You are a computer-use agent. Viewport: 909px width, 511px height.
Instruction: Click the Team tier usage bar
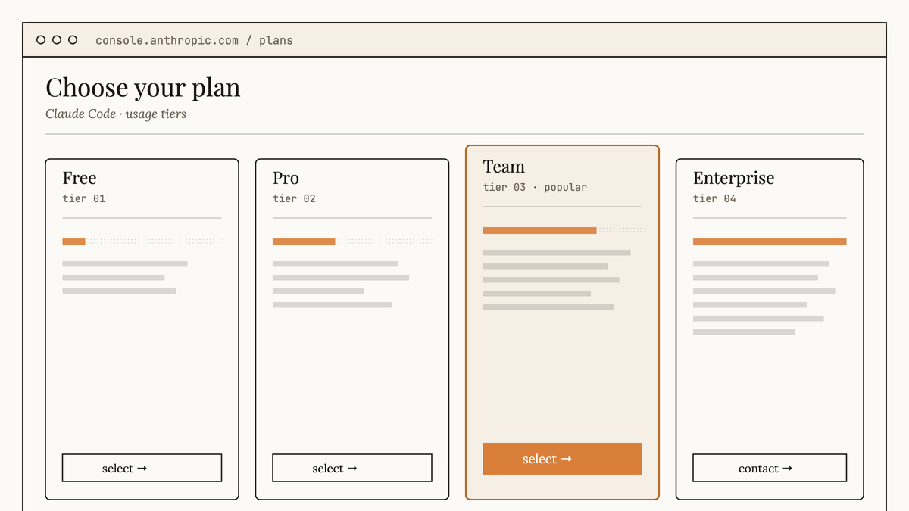pyautogui.click(x=563, y=230)
